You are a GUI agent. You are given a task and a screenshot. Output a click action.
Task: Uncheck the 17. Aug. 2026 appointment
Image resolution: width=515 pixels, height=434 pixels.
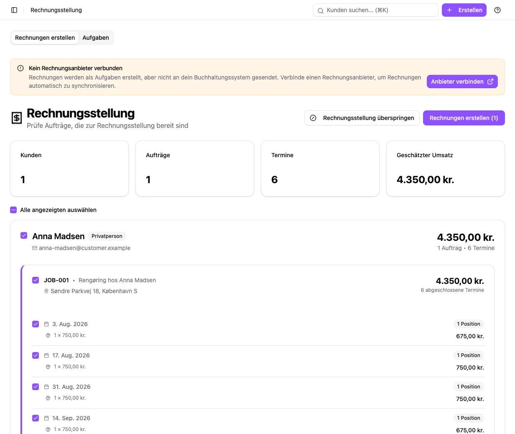tap(36, 355)
